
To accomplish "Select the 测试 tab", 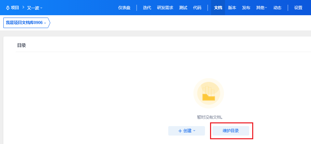I will 183,8.
